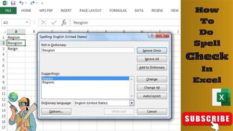The image size is (233, 131).
Task: Select "Regions" in the Suggestions list
Action: coord(49,82)
